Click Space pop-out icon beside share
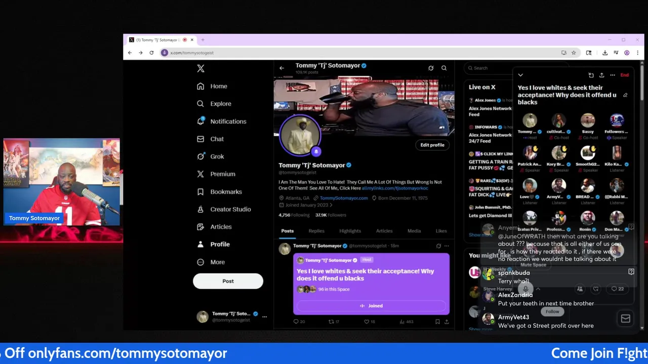 click(x=591, y=75)
